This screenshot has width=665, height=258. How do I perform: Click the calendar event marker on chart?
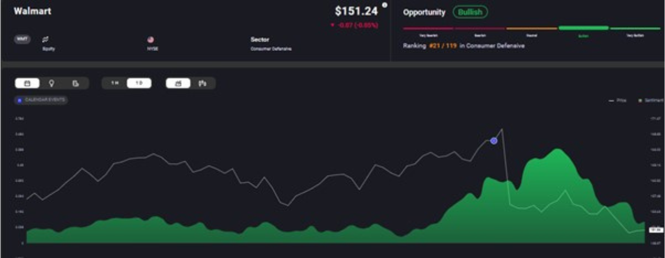(494, 141)
